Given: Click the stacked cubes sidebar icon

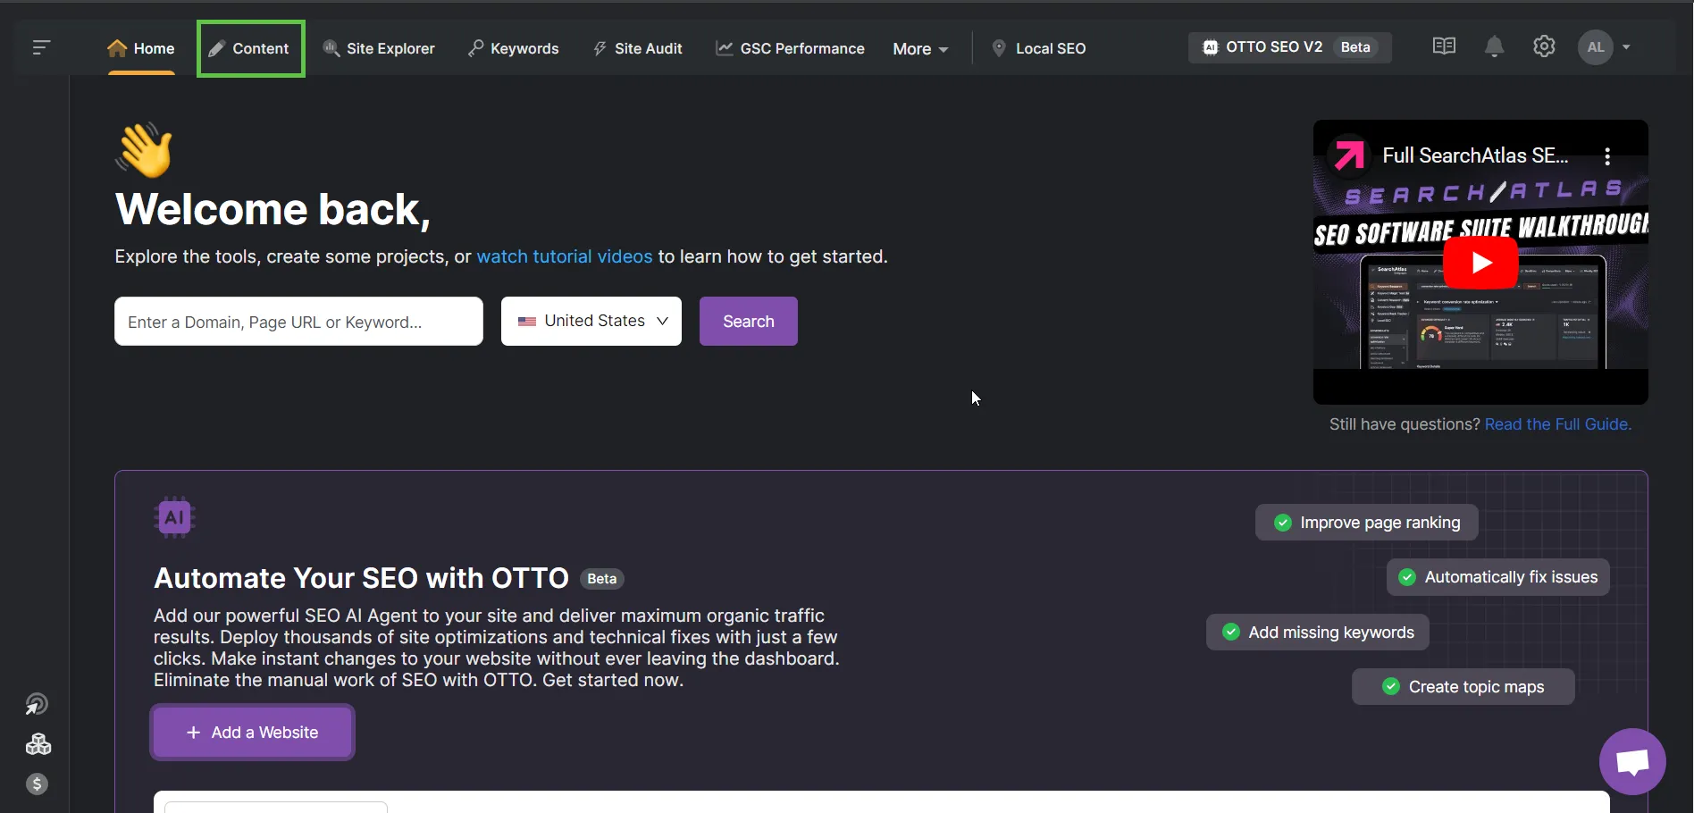Looking at the screenshot, I should click(x=38, y=744).
